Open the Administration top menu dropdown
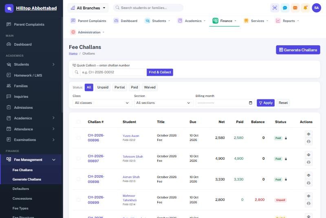The image size is (326, 218). tap(87, 33)
